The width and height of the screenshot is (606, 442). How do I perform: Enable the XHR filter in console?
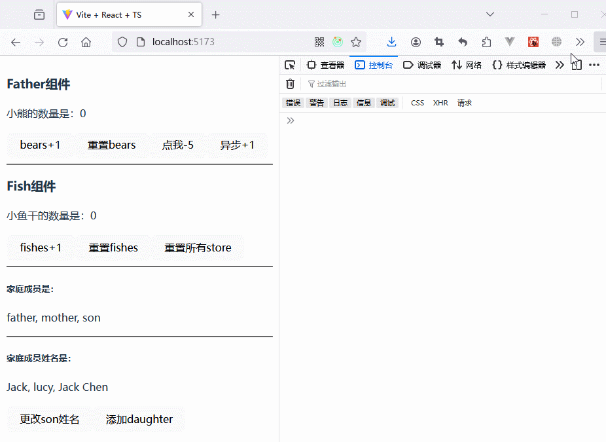[x=440, y=103]
